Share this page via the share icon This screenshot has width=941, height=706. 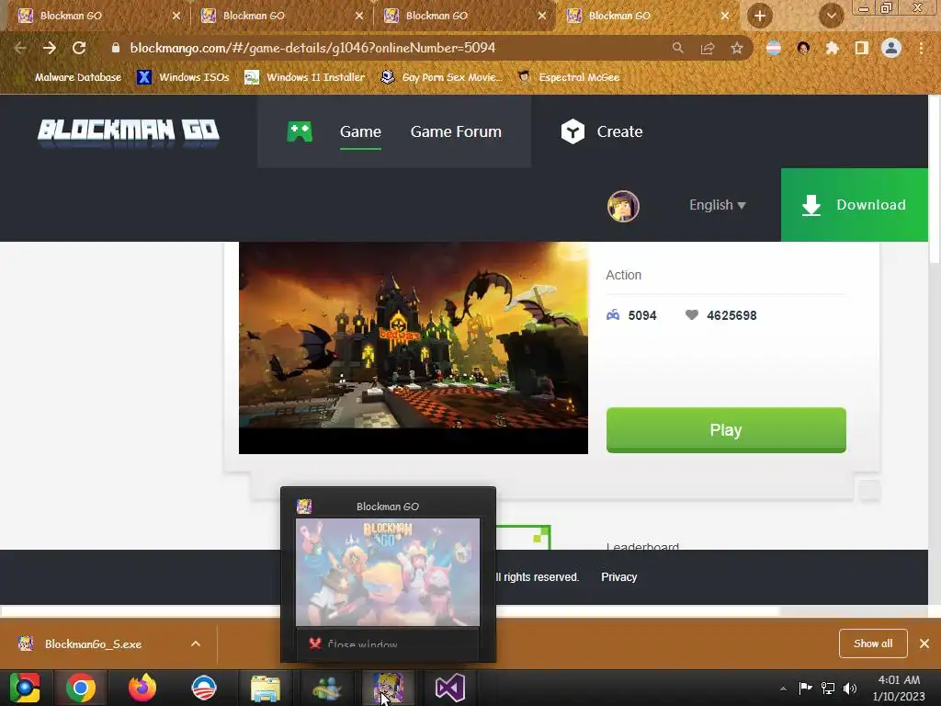pyautogui.click(x=708, y=48)
